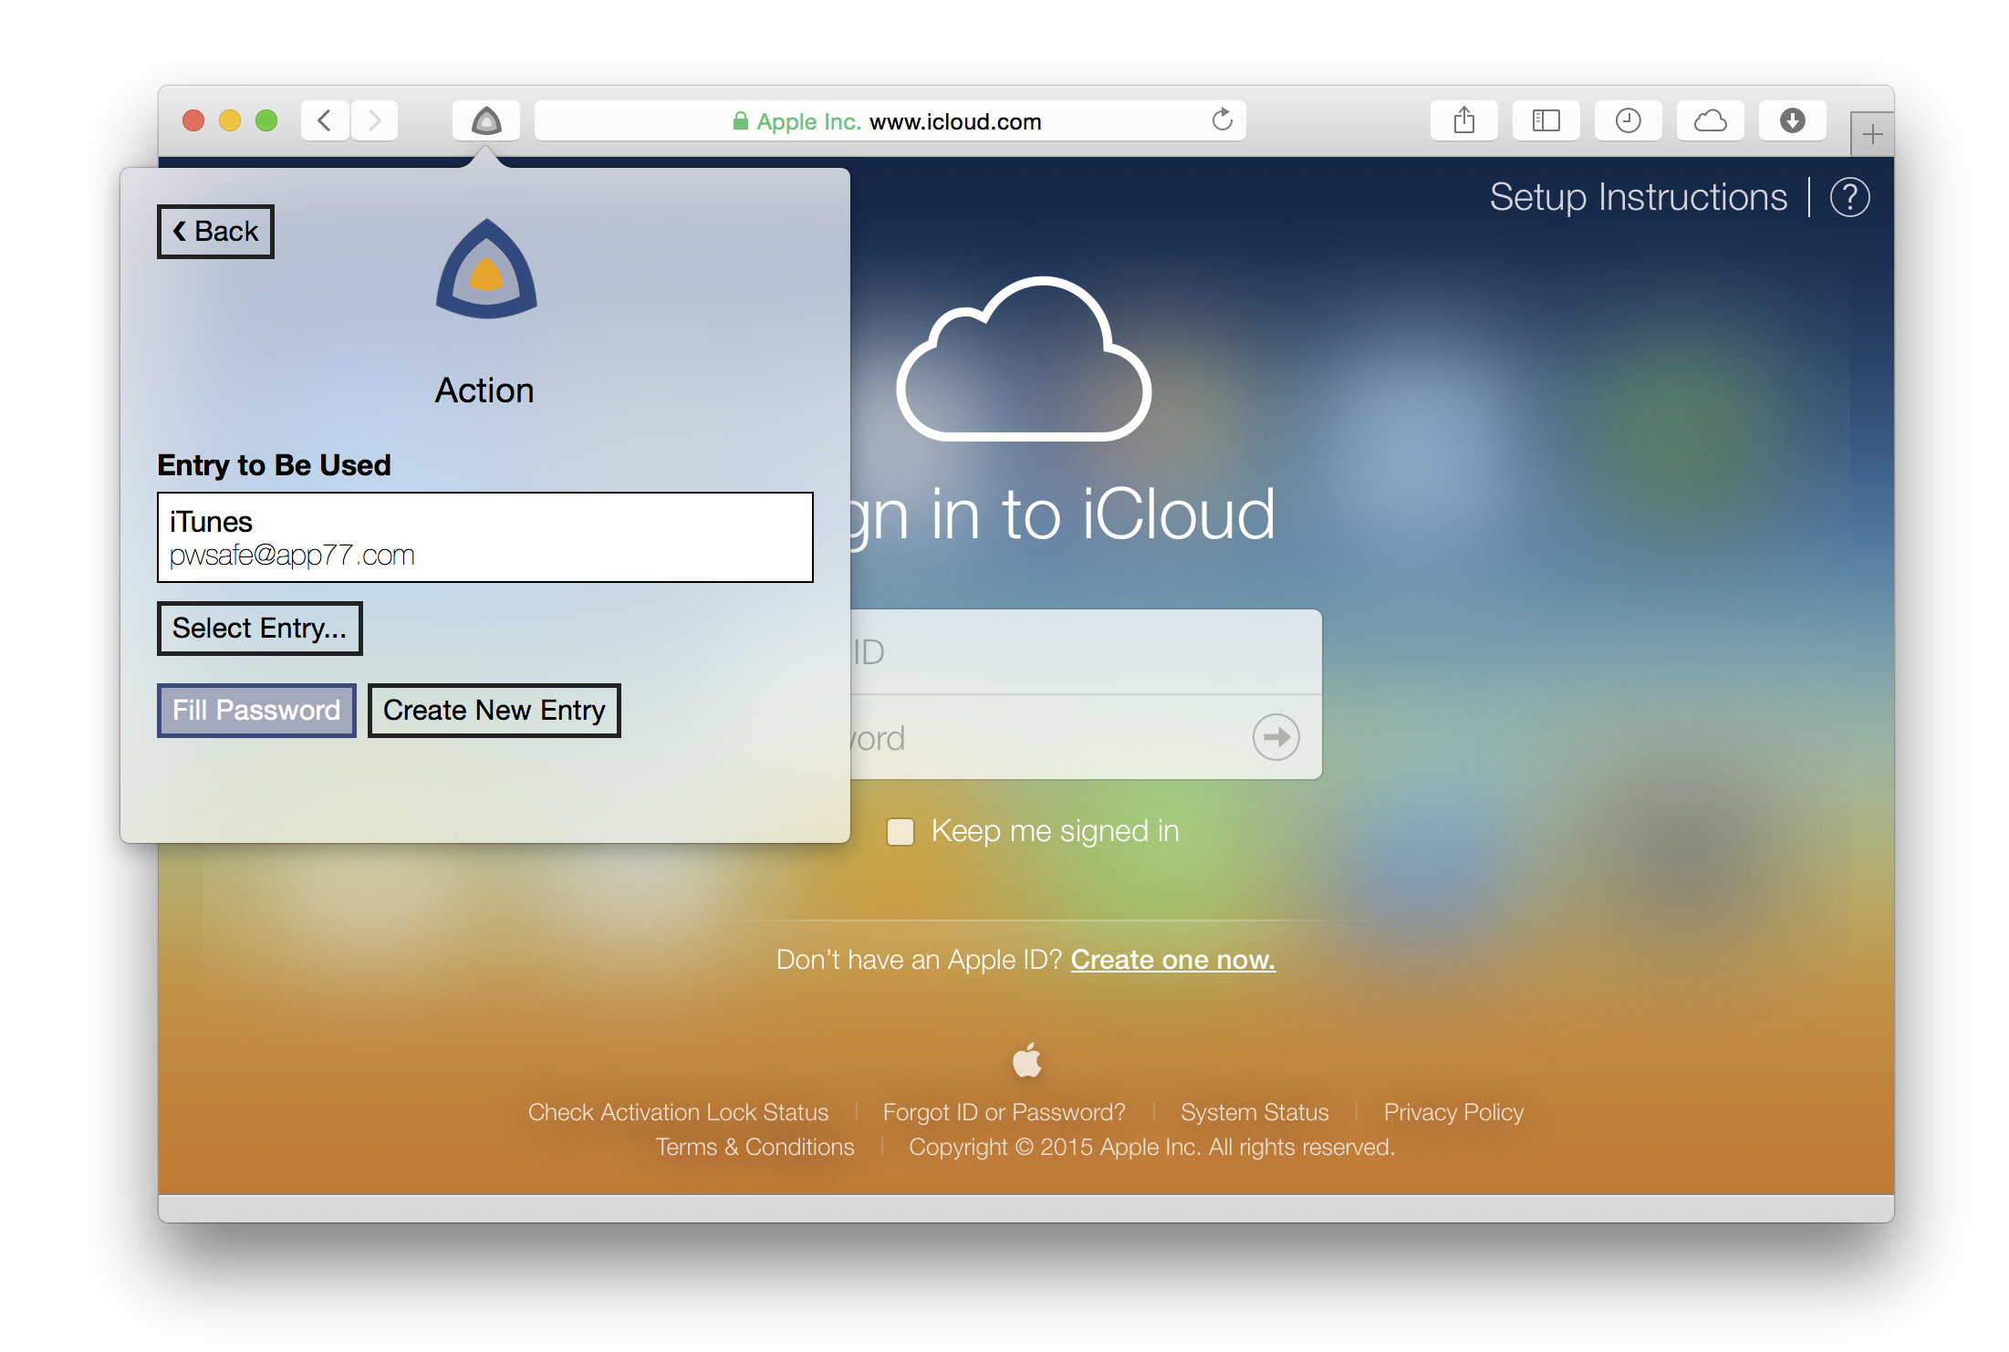Show the sidebar via toolbar icon
The width and height of the screenshot is (2009, 1352).
point(1546,120)
